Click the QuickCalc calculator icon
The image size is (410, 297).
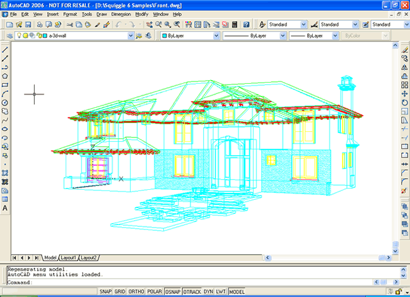tap(235, 25)
